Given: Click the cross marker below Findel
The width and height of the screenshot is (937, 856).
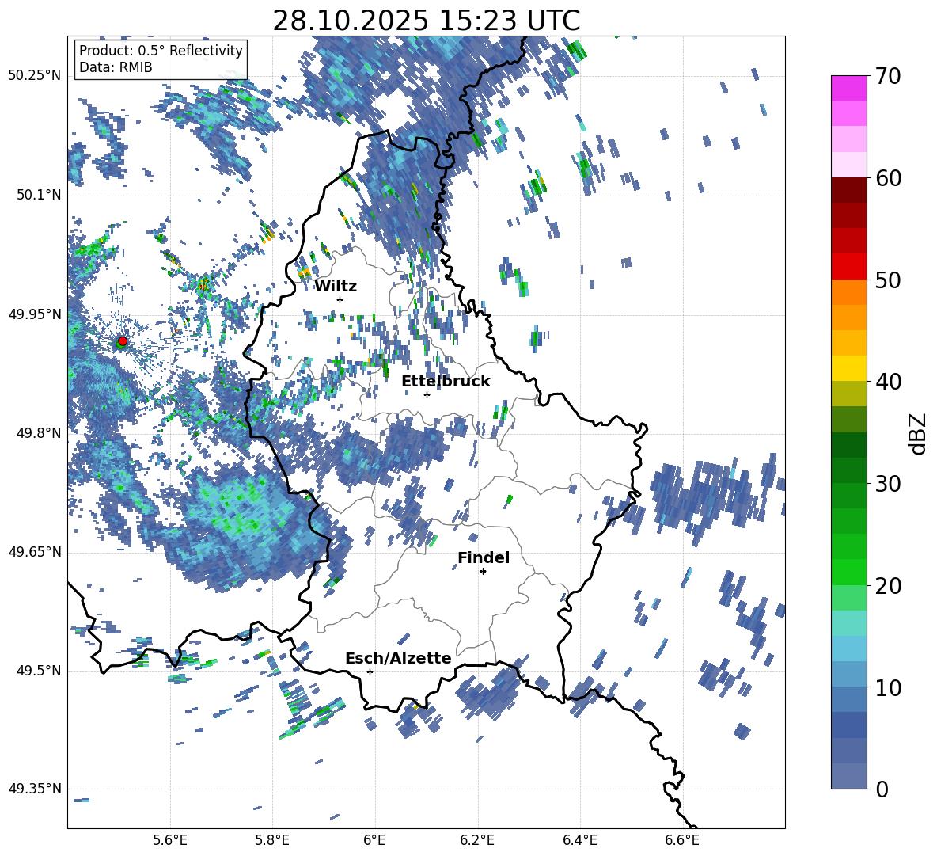Looking at the screenshot, I should (483, 572).
